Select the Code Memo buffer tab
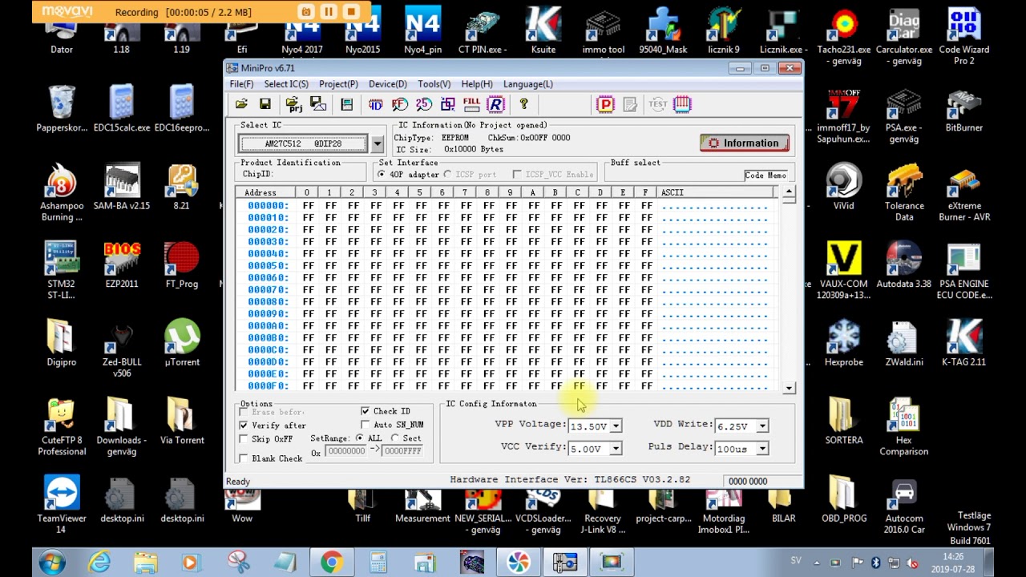The image size is (1026, 577). [765, 176]
